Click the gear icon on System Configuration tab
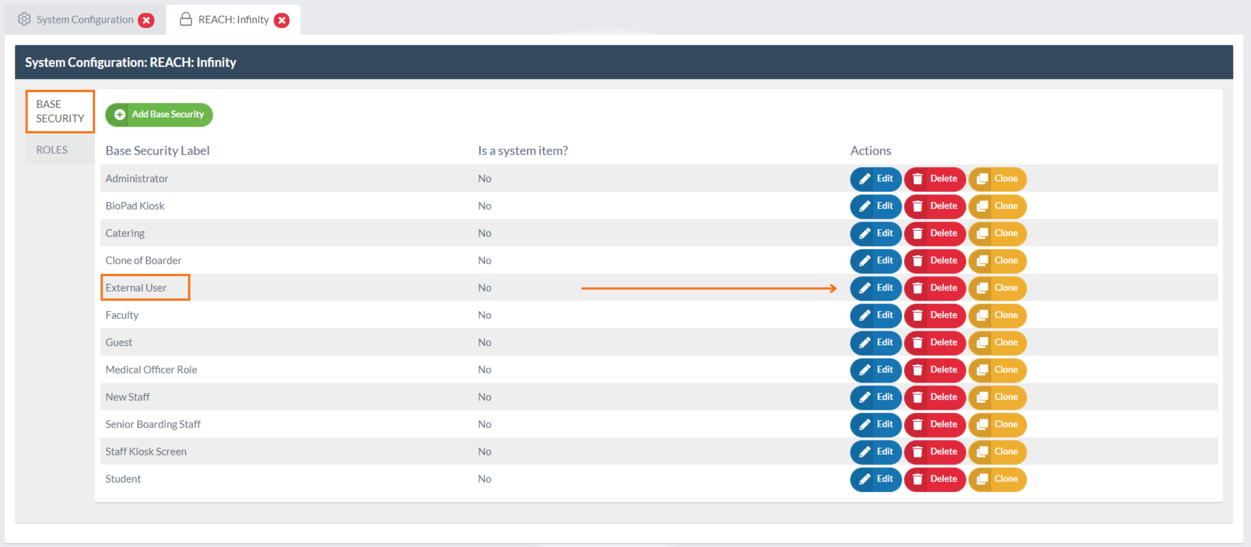This screenshot has height=547, width=1251. coord(24,19)
